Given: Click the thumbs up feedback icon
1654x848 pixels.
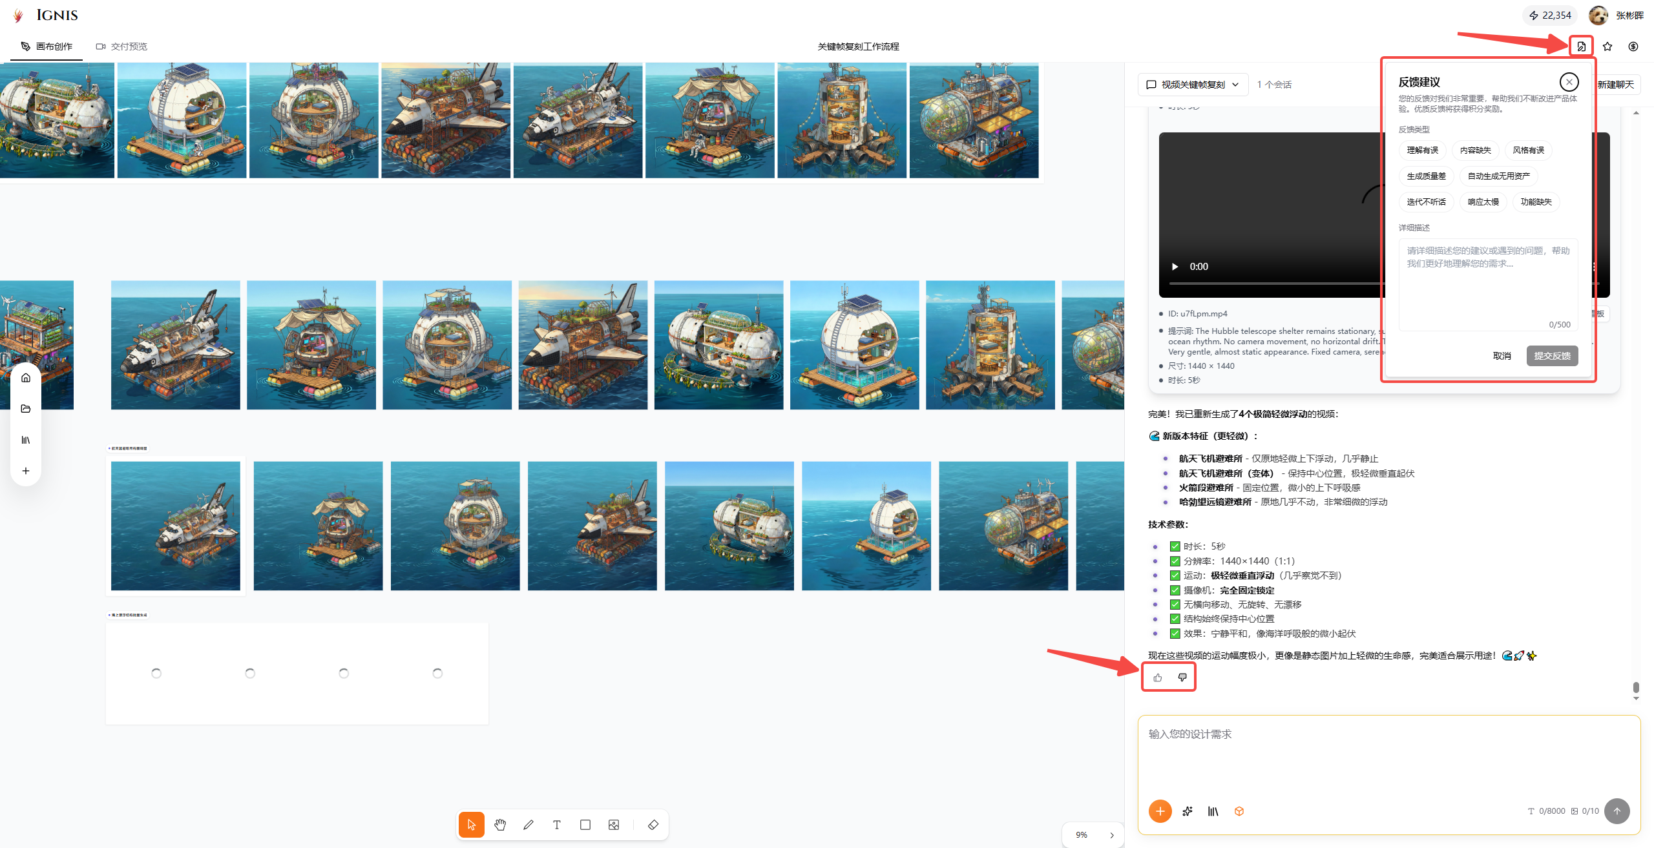Looking at the screenshot, I should click(1158, 677).
